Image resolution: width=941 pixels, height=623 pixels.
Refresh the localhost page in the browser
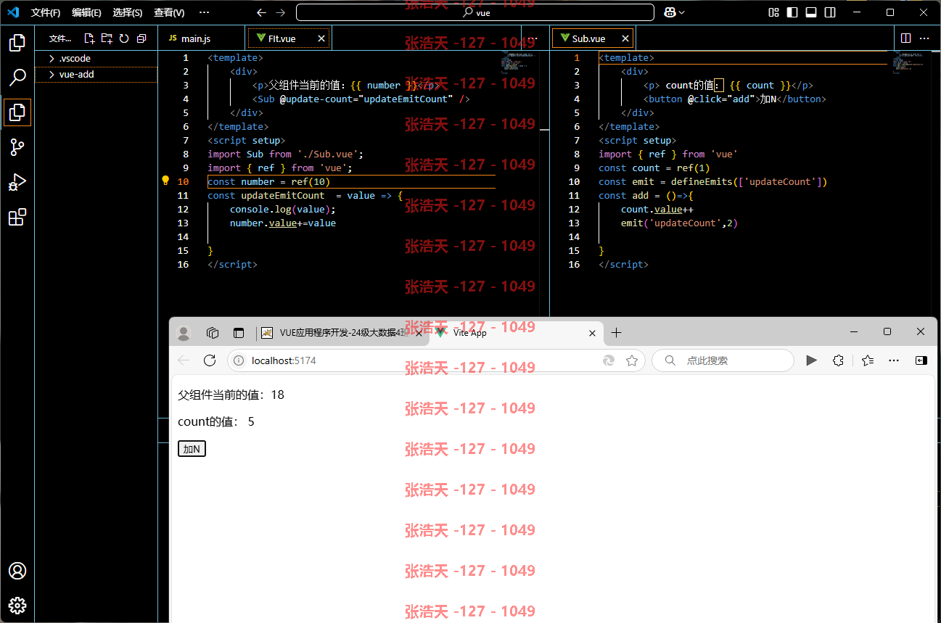coord(210,360)
